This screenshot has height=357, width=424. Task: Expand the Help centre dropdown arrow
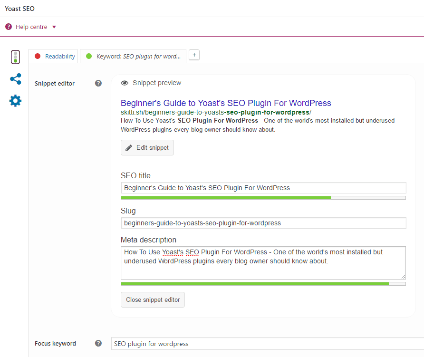pyautogui.click(x=54, y=27)
